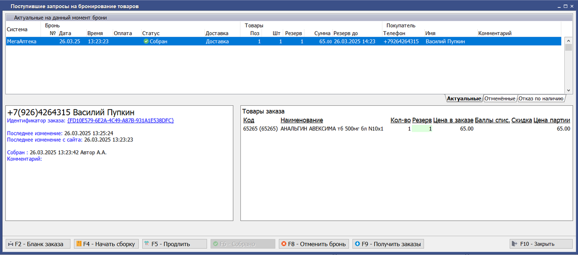Click phone number +79264264315 in the row
The width and height of the screenshot is (578, 255).
(x=401, y=42)
